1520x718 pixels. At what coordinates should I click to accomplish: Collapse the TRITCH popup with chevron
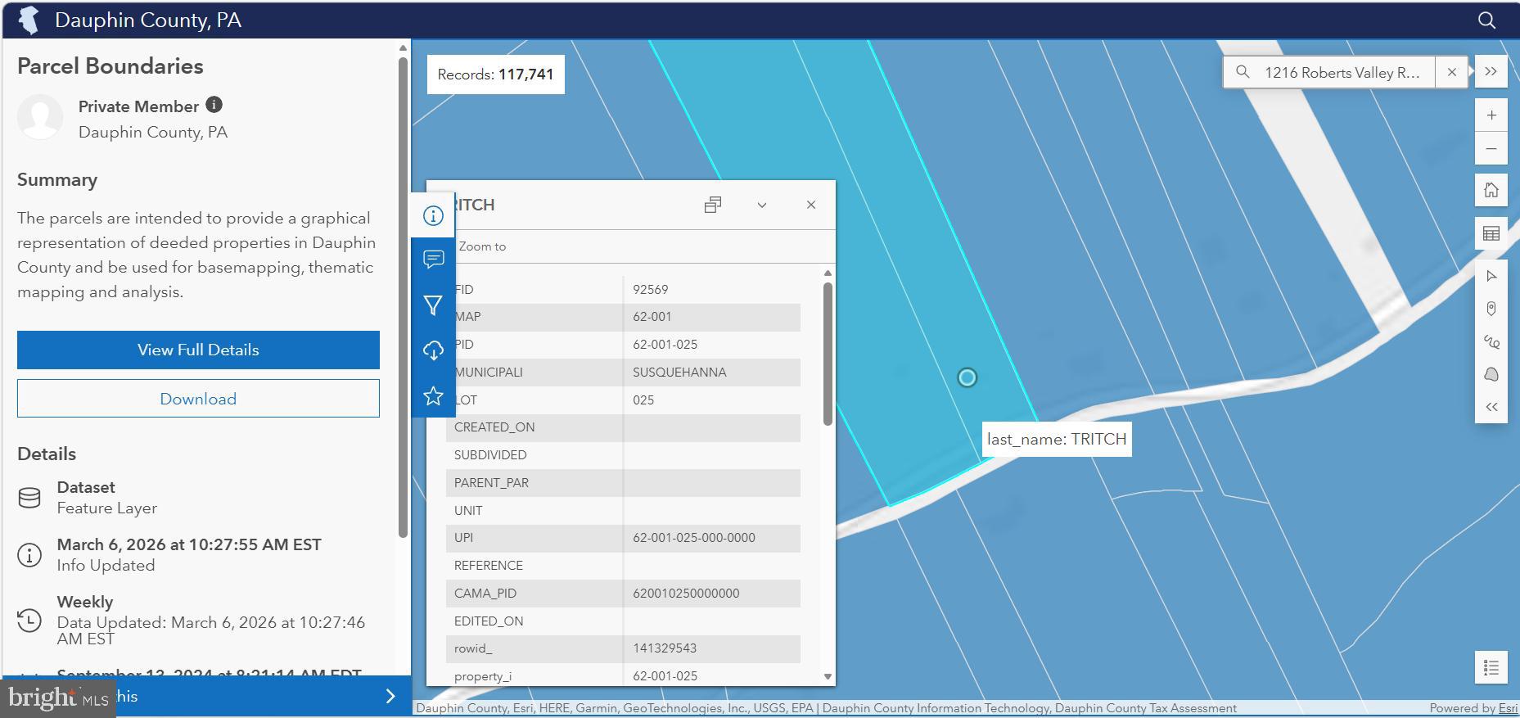pos(761,205)
